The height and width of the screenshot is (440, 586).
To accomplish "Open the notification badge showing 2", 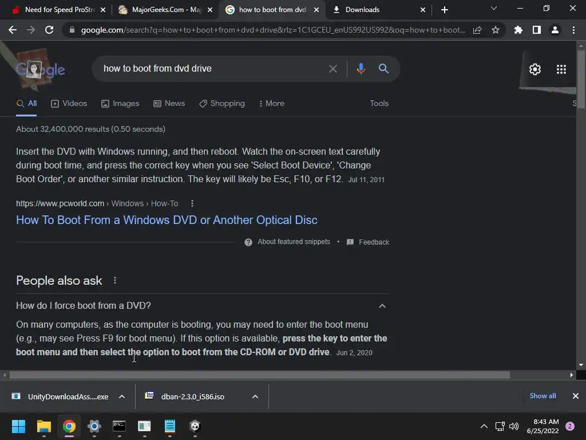I will [x=569, y=426].
